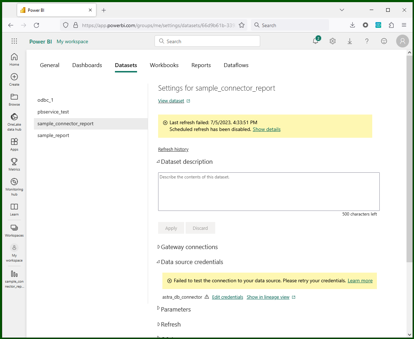Open the Learn section
The height and width of the screenshot is (339, 414).
coord(14,209)
